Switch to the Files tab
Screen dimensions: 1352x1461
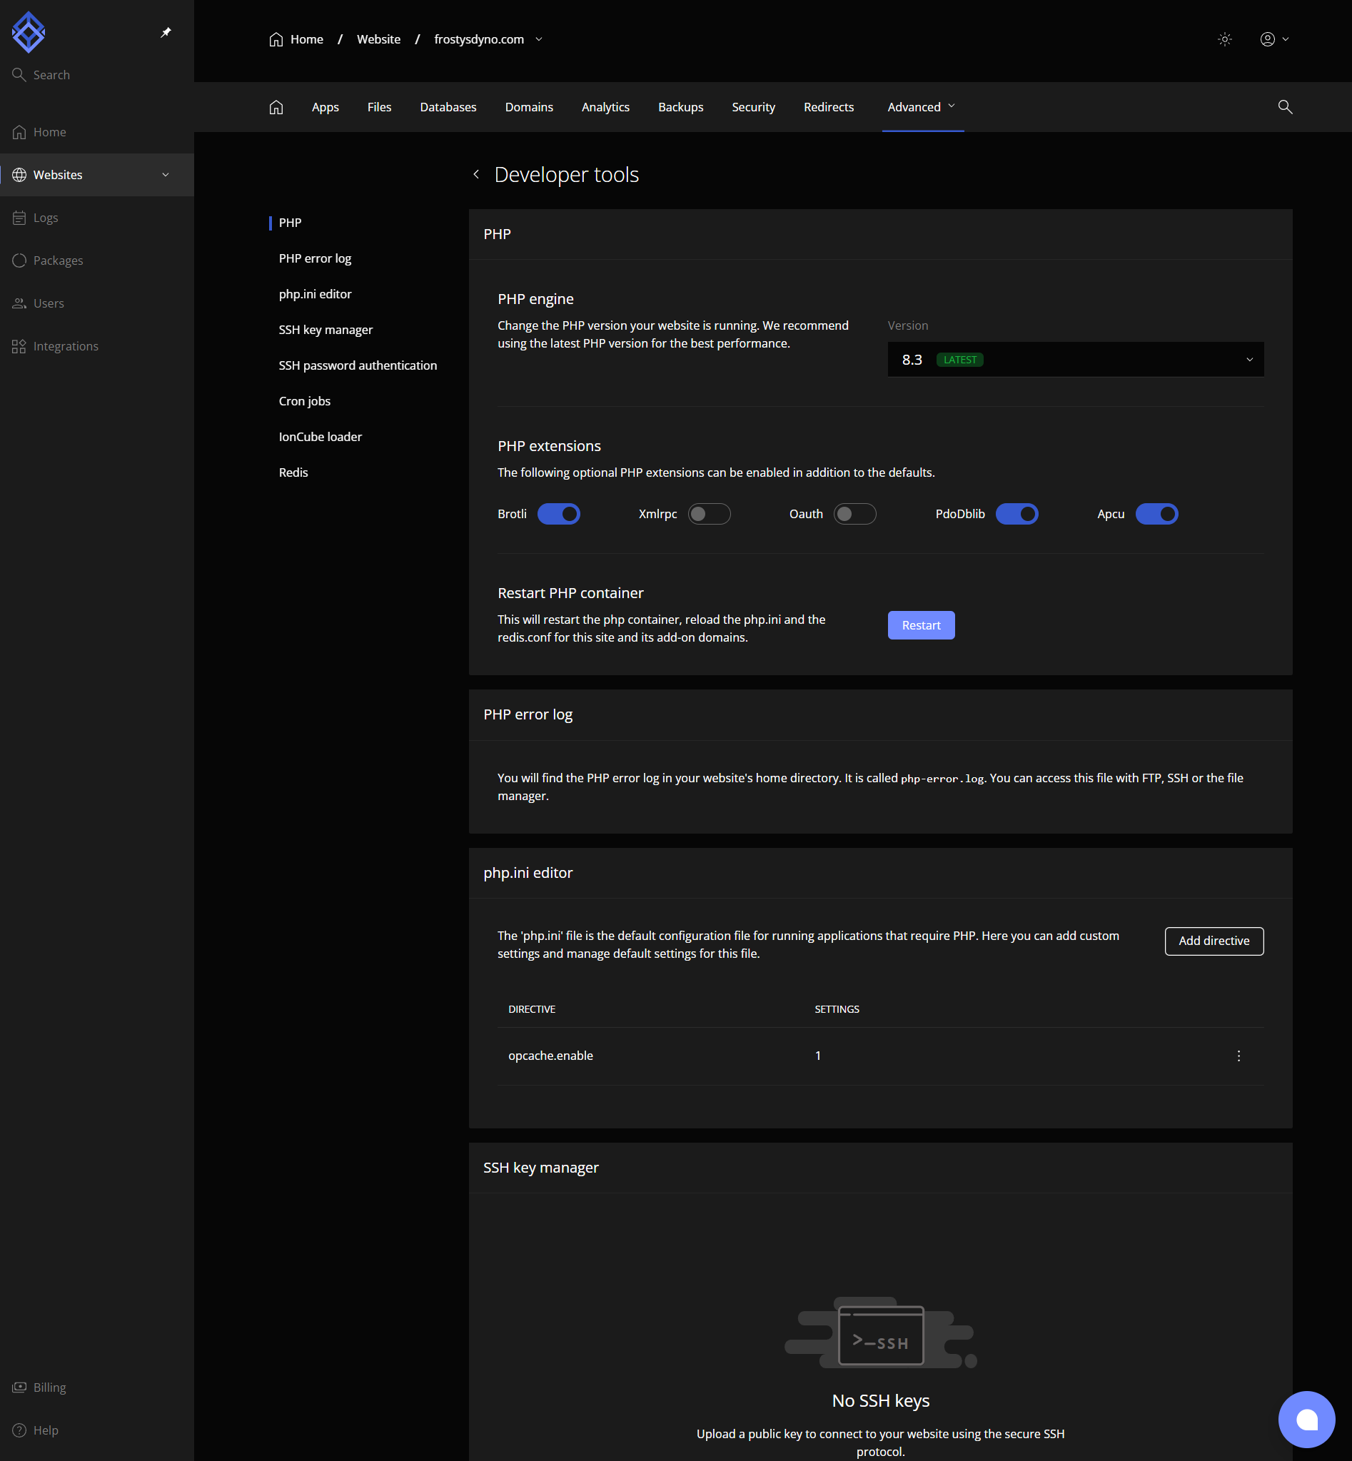click(x=379, y=107)
